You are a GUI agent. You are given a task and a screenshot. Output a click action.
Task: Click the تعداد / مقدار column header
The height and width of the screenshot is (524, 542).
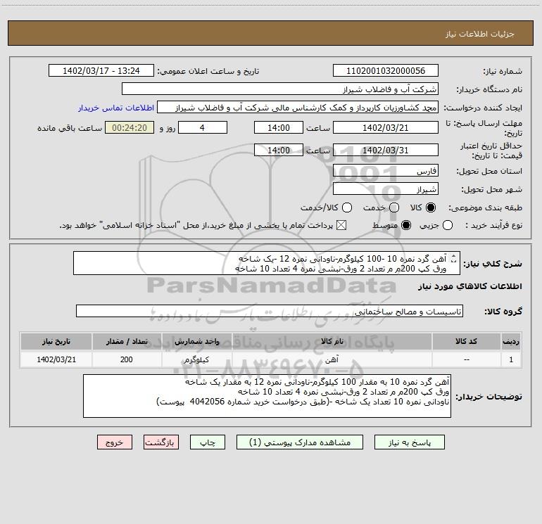127,341
